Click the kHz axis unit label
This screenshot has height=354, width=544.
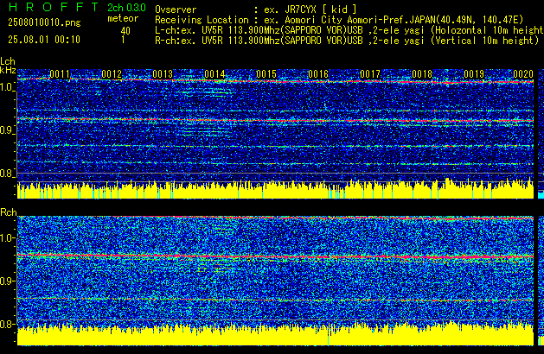tap(8, 70)
